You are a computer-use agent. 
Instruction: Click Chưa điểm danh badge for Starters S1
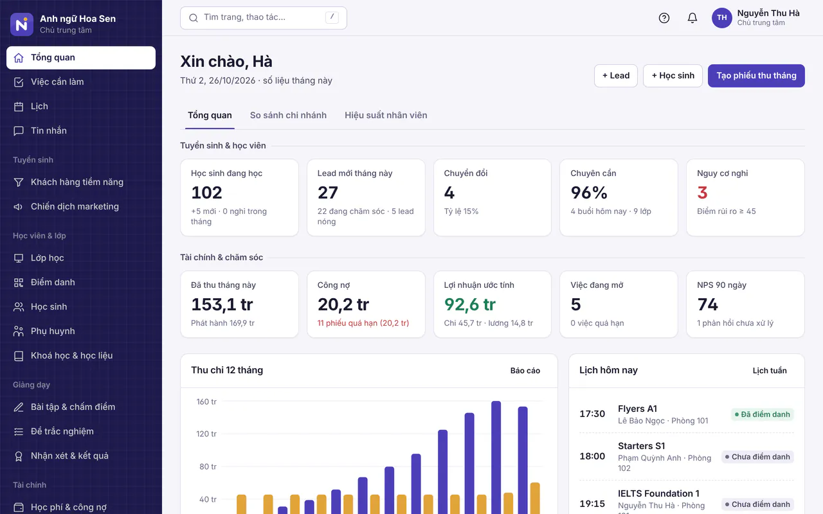coord(757,457)
